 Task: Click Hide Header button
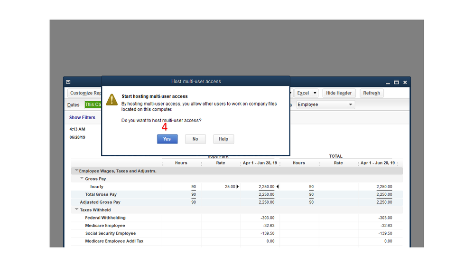coord(339,93)
